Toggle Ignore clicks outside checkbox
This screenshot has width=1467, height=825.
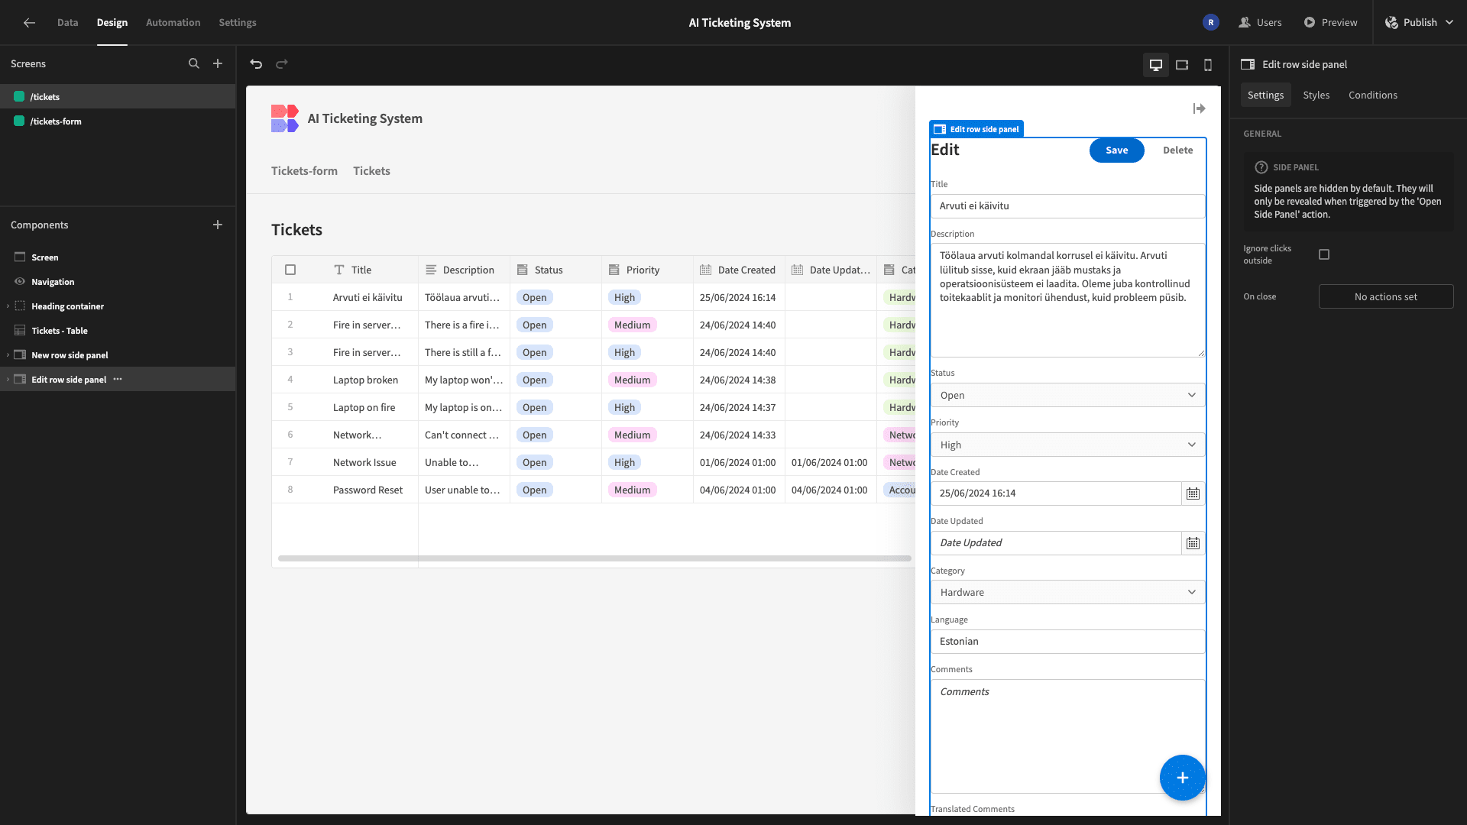tap(1324, 254)
